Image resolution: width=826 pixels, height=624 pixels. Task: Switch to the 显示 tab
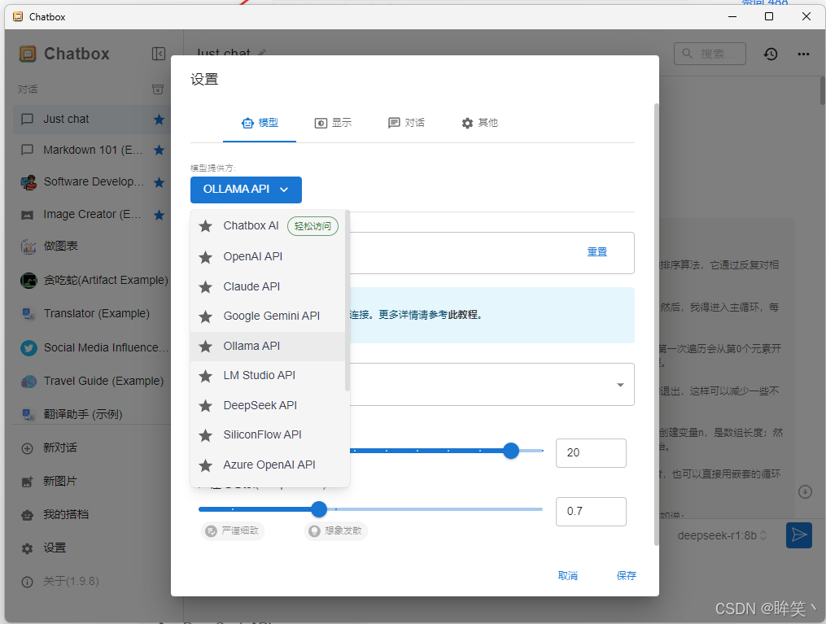click(333, 123)
